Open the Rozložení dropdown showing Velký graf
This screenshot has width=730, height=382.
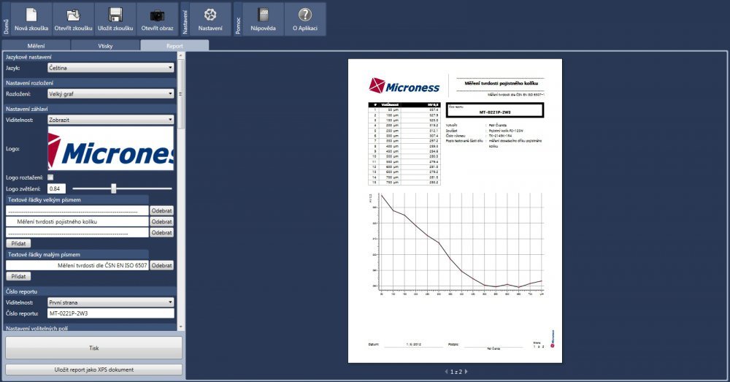pyautogui.click(x=110, y=94)
